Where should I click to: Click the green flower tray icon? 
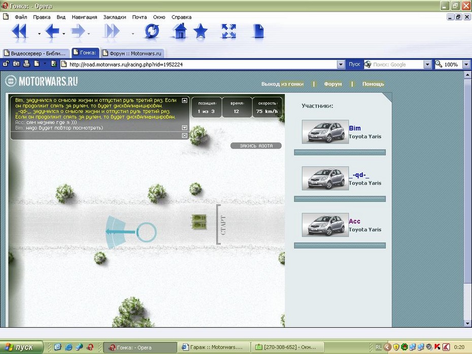404,347
